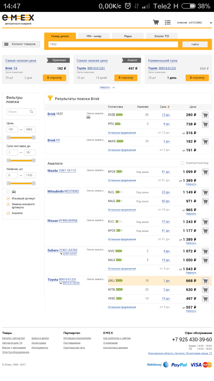Viewport: 214px width, 381px height.
Task: Add the VKSG offer at 497 ₽ to cart
Action: pos(205,299)
